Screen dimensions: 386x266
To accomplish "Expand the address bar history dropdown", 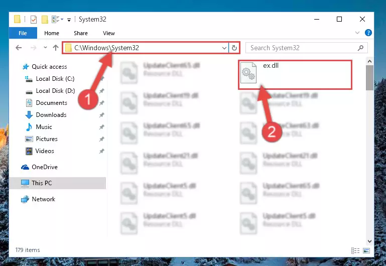I will click(x=224, y=48).
